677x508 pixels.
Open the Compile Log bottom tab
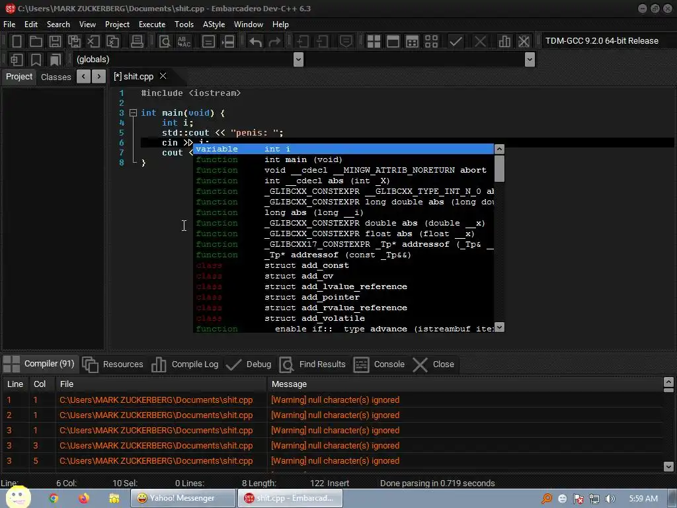[x=185, y=364]
